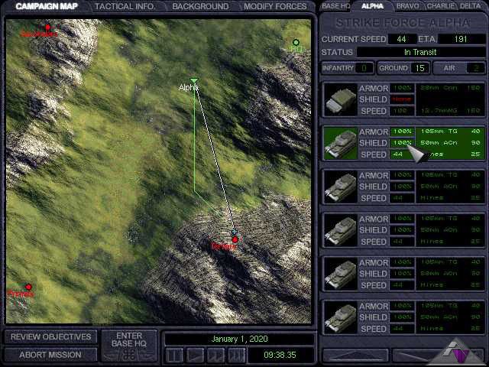
Task: Switch to the Bravo strike force tab
Action: coord(406,6)
